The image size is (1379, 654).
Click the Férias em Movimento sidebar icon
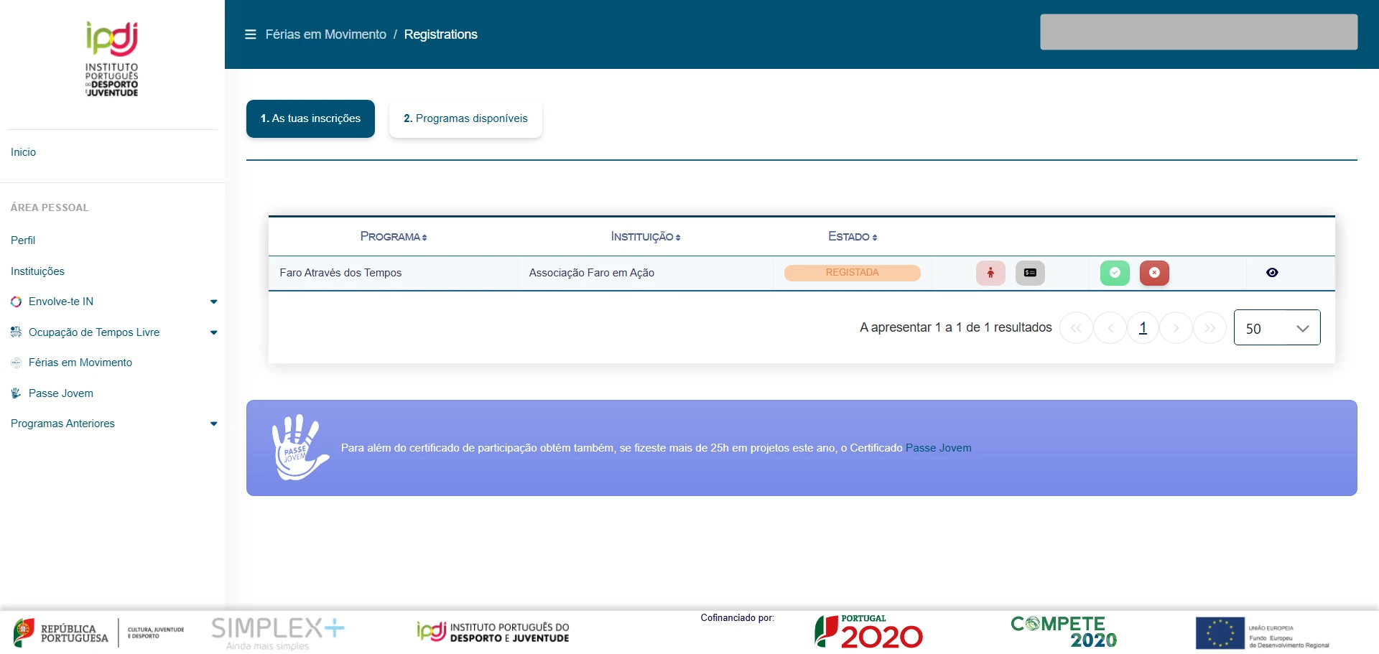17,363
